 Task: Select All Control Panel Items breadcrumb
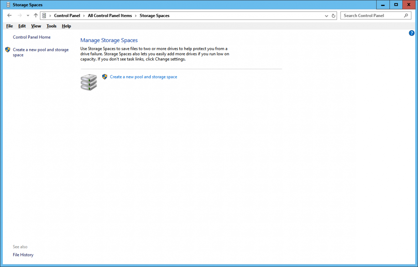(x=110, y=16)
